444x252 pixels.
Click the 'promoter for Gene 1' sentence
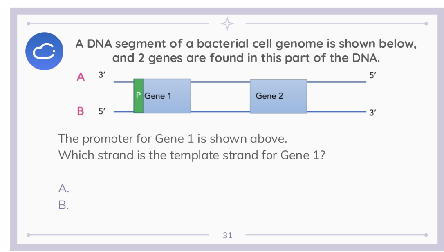tap(173, 139)
